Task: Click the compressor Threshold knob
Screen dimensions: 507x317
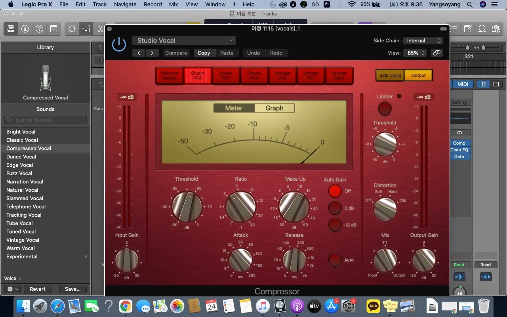Action: click(187, 207)
